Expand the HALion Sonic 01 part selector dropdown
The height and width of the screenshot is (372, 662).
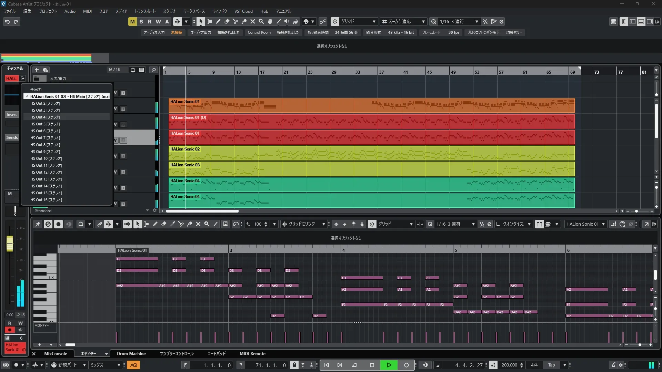click(x=603, y=224)
